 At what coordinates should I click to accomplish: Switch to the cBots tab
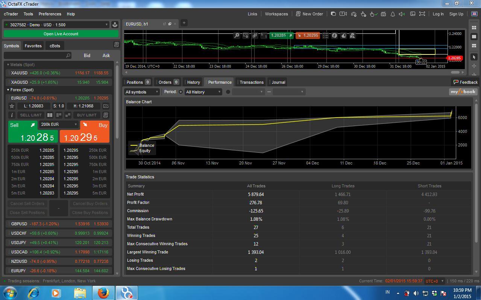[x=55, y=46]
